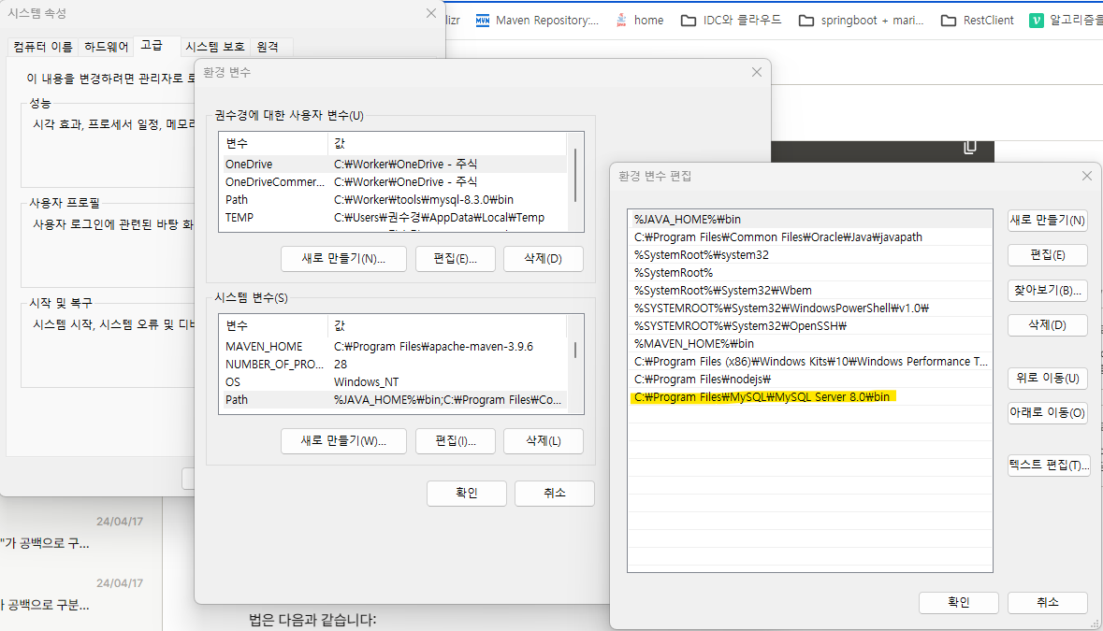This screenshot has height=631, width=1103.
Task: Click system variables 새로 만들기(W)... button
Action: 343,441
